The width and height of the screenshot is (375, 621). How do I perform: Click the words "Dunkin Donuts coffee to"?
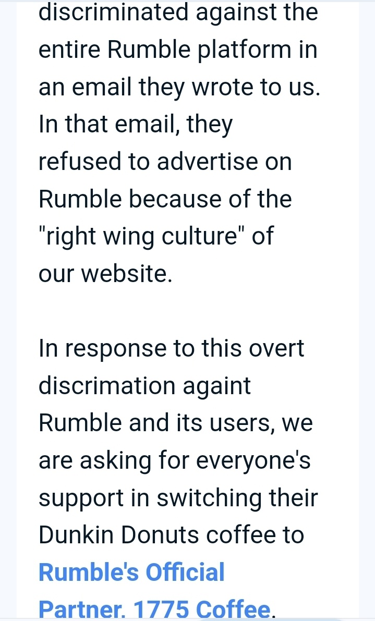171,535
